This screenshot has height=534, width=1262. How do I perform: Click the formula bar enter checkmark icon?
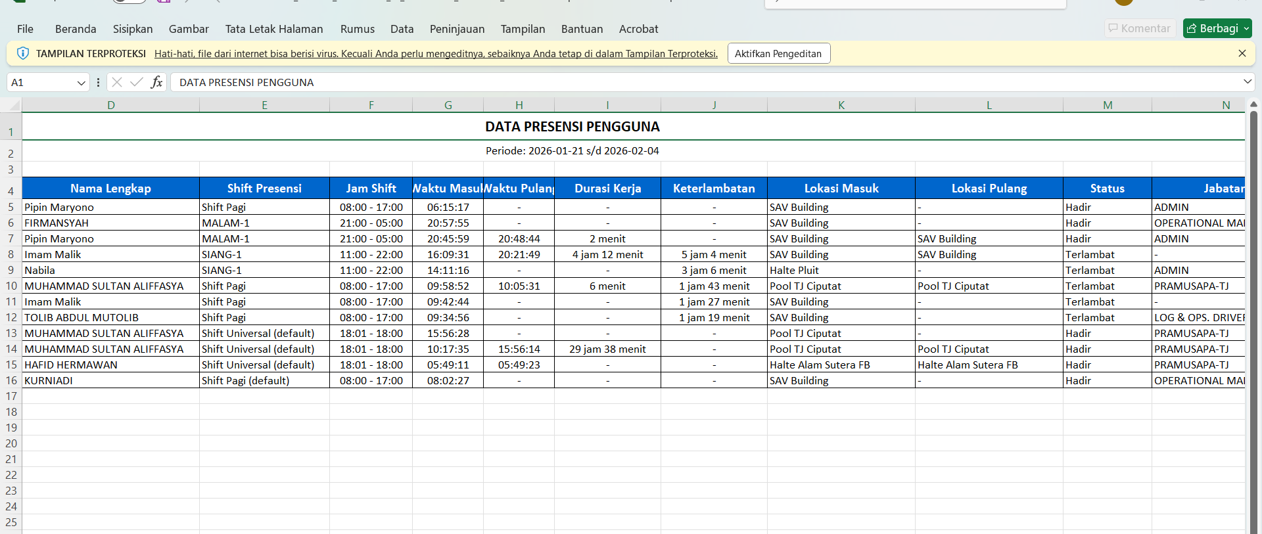[x=137, y=82]
